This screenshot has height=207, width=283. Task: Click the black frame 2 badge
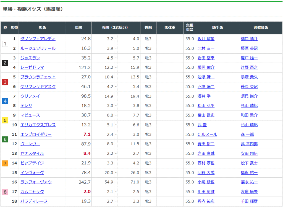click(x=5, y=63)
